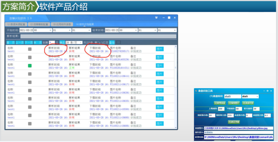Click (2)新增表盘 button
This screenshot has height=142, width=278.
pos(220,103)
